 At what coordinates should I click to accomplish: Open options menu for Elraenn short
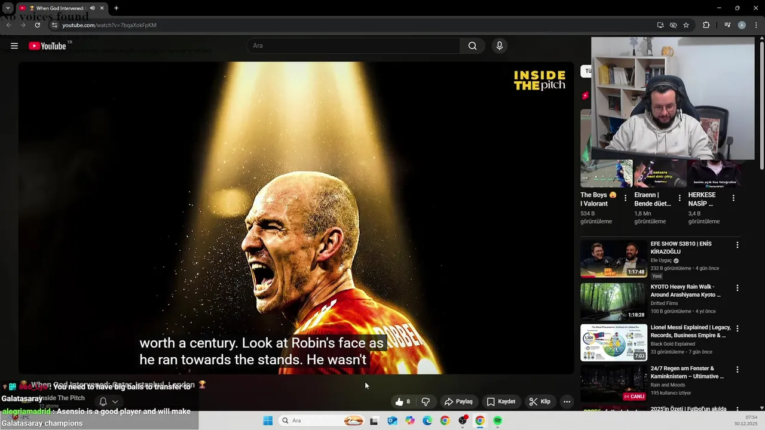(x=679, y=198)
